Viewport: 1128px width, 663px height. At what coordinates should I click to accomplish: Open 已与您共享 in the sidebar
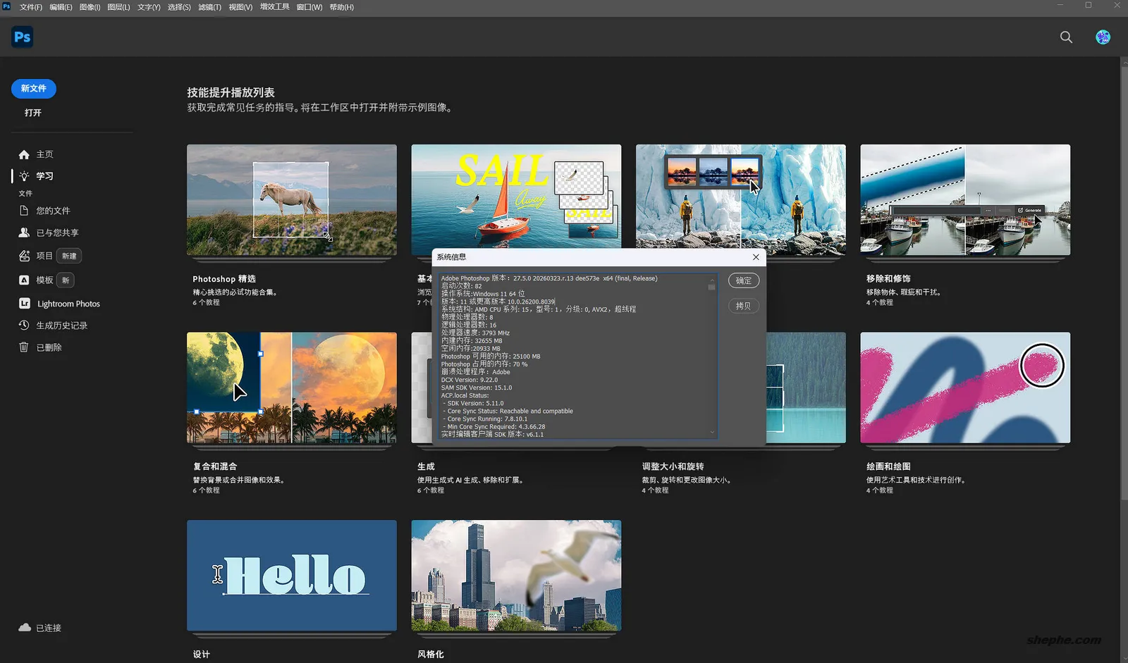(57, 232)
